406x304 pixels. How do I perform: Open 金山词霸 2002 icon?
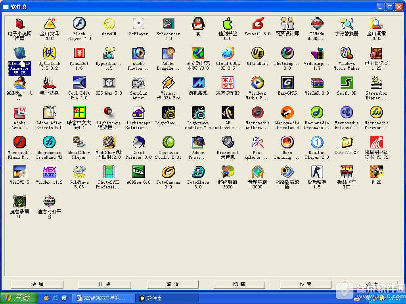pyautogui.click(x=377, y=23)
